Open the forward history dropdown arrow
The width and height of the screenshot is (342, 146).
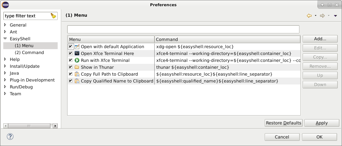click(329, 16)
